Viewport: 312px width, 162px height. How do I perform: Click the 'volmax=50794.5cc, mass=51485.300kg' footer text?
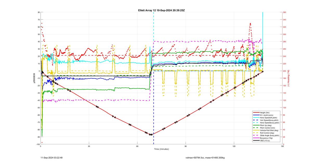[x=205, y=158]
